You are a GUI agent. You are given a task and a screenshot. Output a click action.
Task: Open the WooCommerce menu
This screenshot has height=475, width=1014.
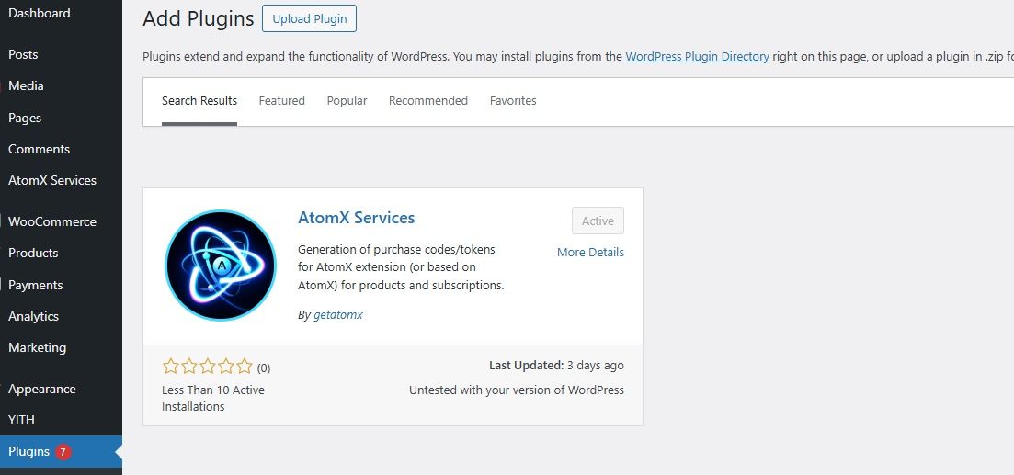coord(52,221)
